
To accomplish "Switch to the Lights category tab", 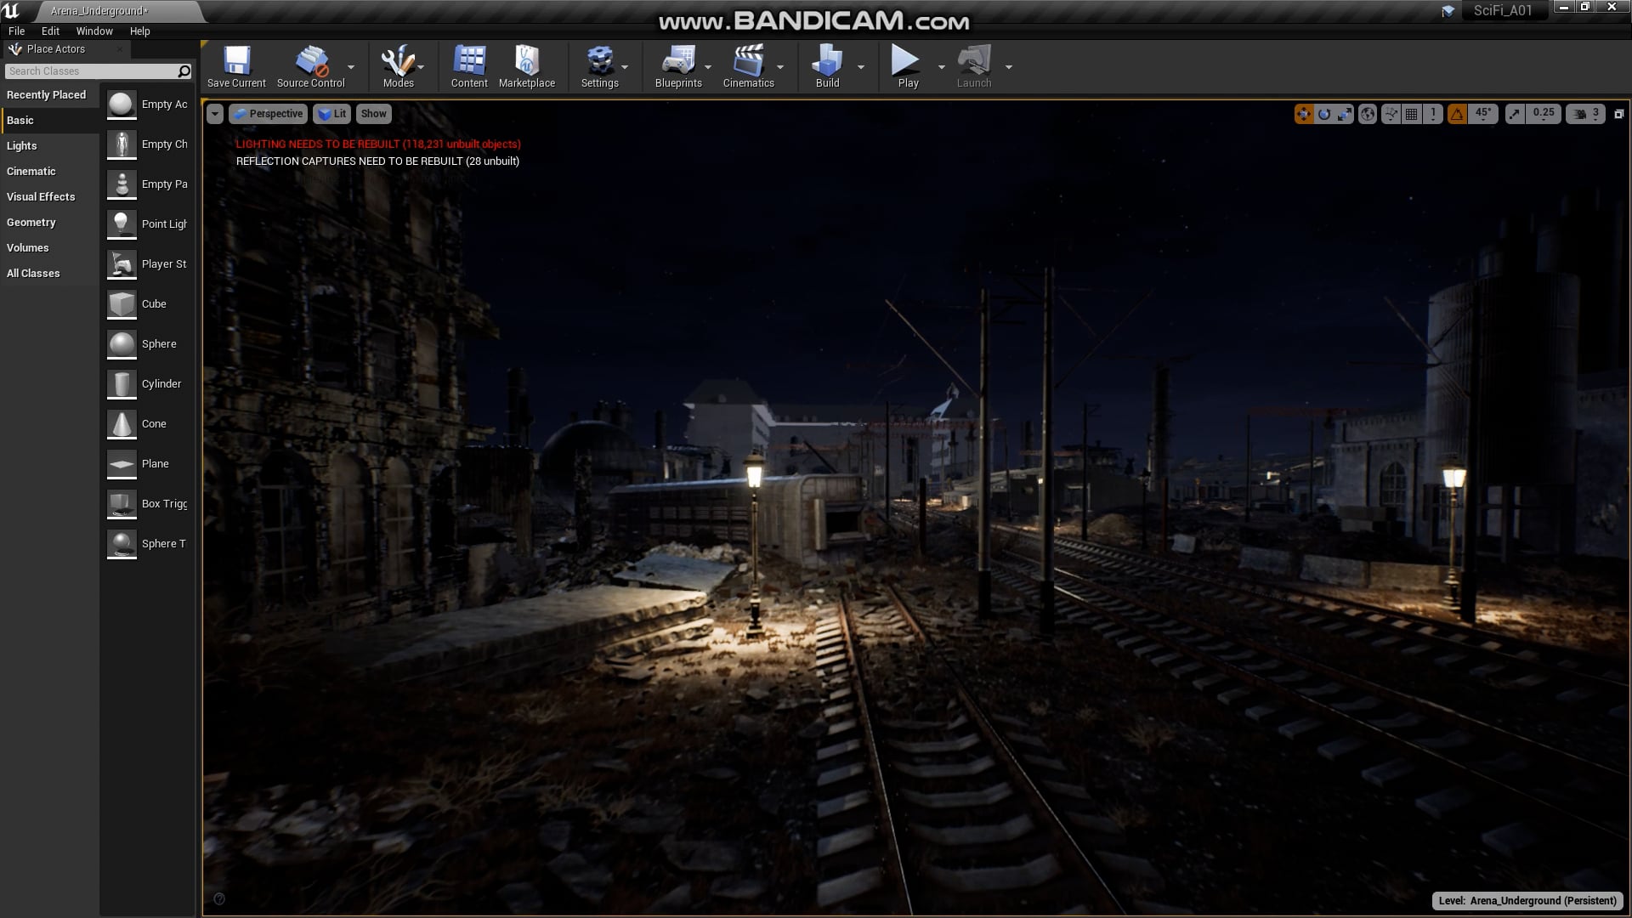I will 22,146.
